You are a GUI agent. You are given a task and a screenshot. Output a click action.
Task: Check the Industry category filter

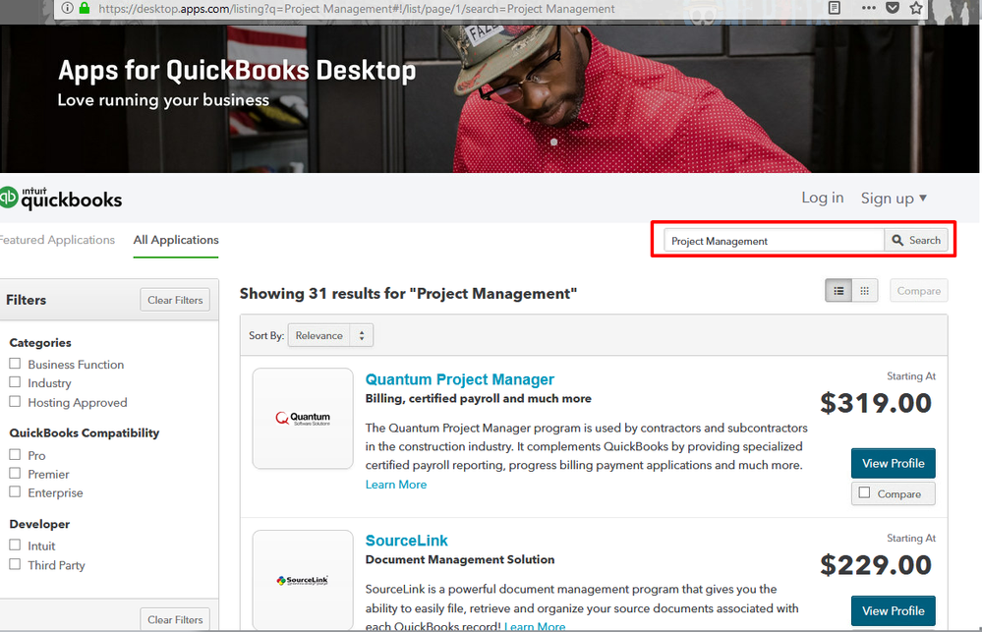pyautogui.click(x=15, y=382)
